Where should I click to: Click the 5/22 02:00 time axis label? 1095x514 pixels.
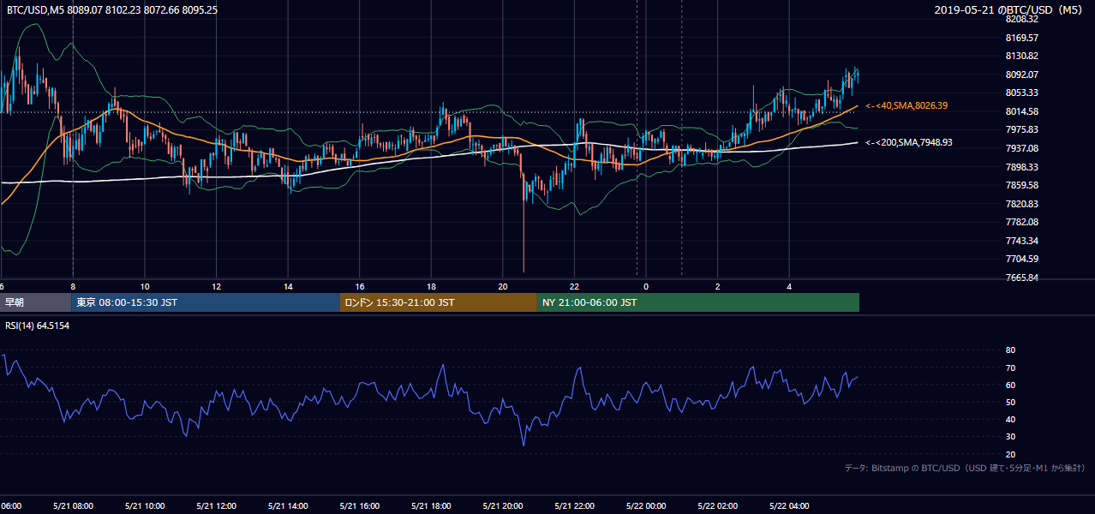[x=718, y=506]
